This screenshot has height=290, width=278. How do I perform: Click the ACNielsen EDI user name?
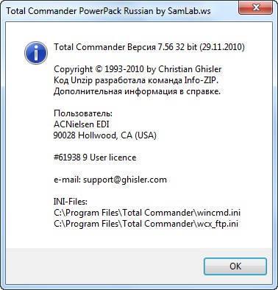click(x=82, y=124)
